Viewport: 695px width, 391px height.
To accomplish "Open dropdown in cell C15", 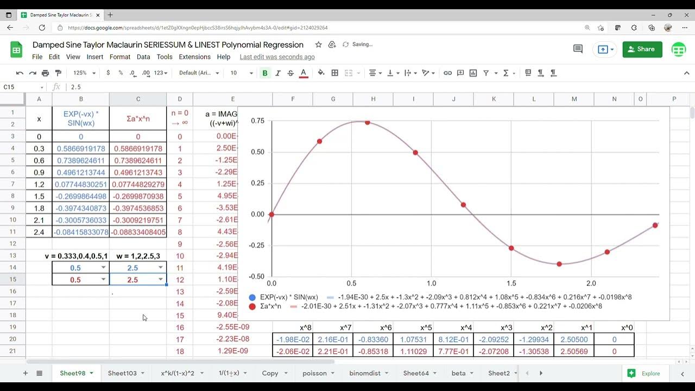I will click(x=160, y=280).
